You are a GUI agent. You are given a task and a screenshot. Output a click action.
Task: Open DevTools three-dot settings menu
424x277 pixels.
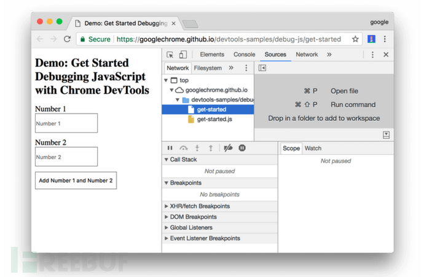coord(372,55)
